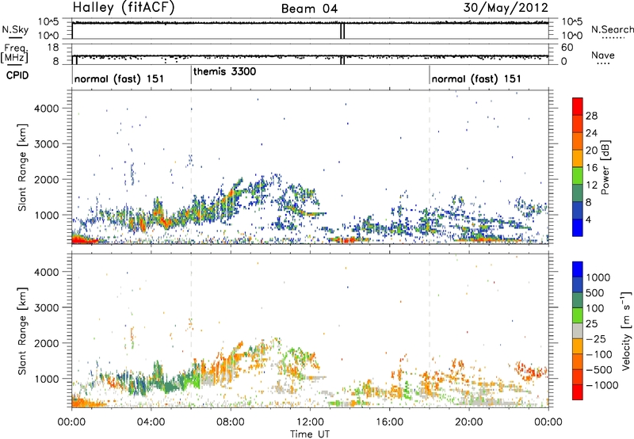Click the "500" tick on Velocity colorbar
Screen dimensions: 634x439
tap(595, 293)
